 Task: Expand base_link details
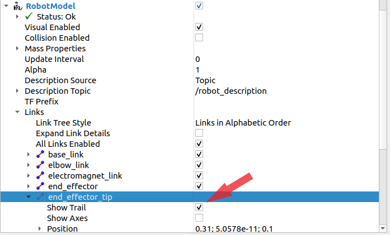(x=29, y=155)
